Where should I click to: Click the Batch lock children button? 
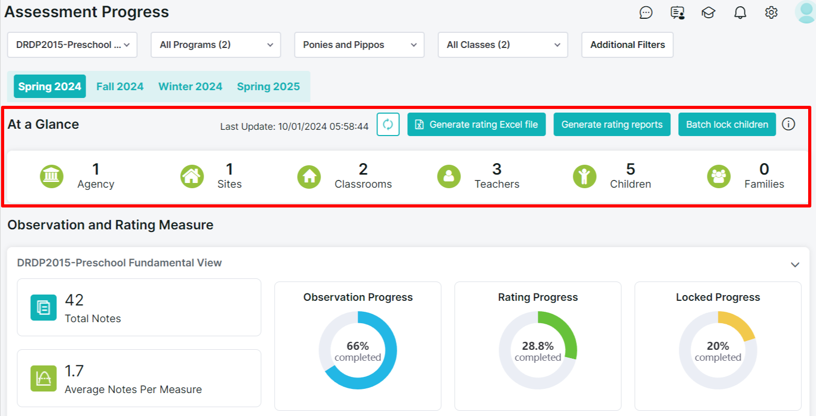click(x=727, y=125)
